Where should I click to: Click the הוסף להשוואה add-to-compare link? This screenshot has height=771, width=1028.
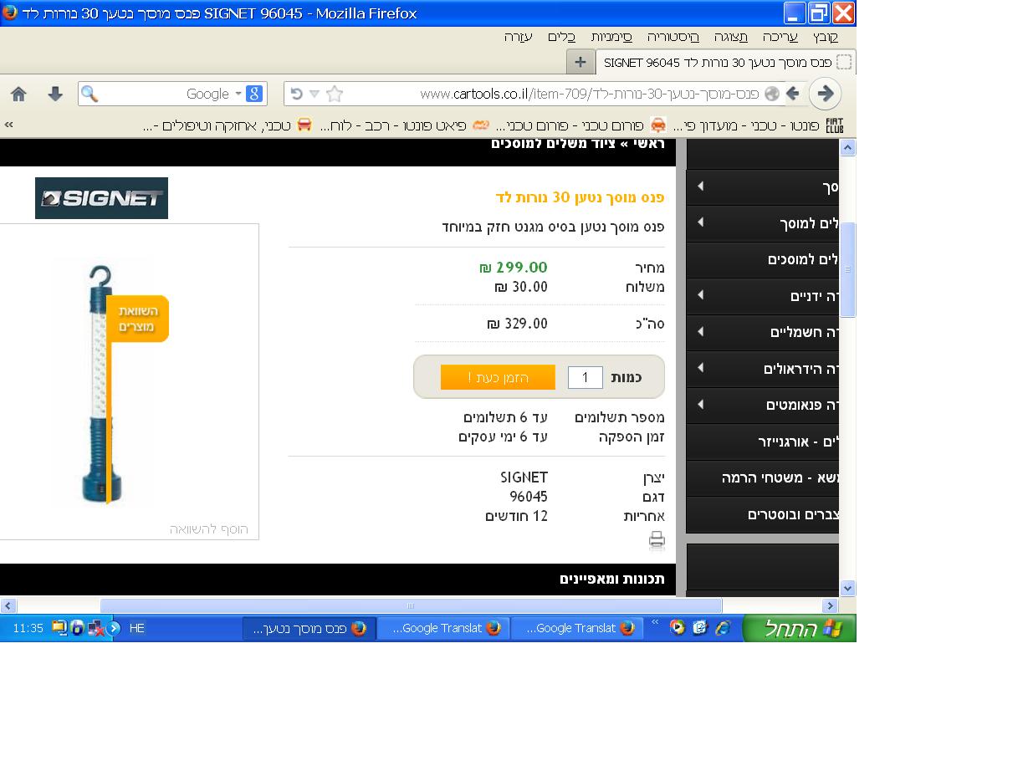click(208, 529)
